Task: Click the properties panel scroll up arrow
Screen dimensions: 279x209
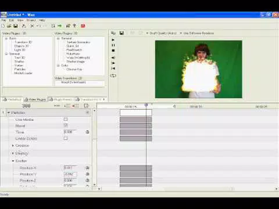Action: [94, 111]
